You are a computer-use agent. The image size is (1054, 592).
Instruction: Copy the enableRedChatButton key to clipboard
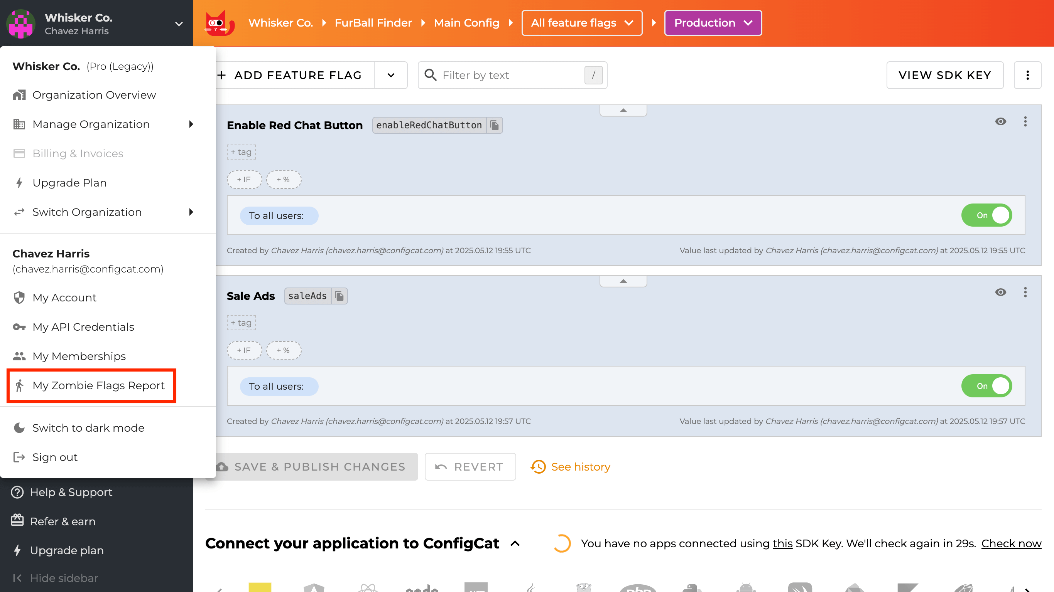point(494,125)
